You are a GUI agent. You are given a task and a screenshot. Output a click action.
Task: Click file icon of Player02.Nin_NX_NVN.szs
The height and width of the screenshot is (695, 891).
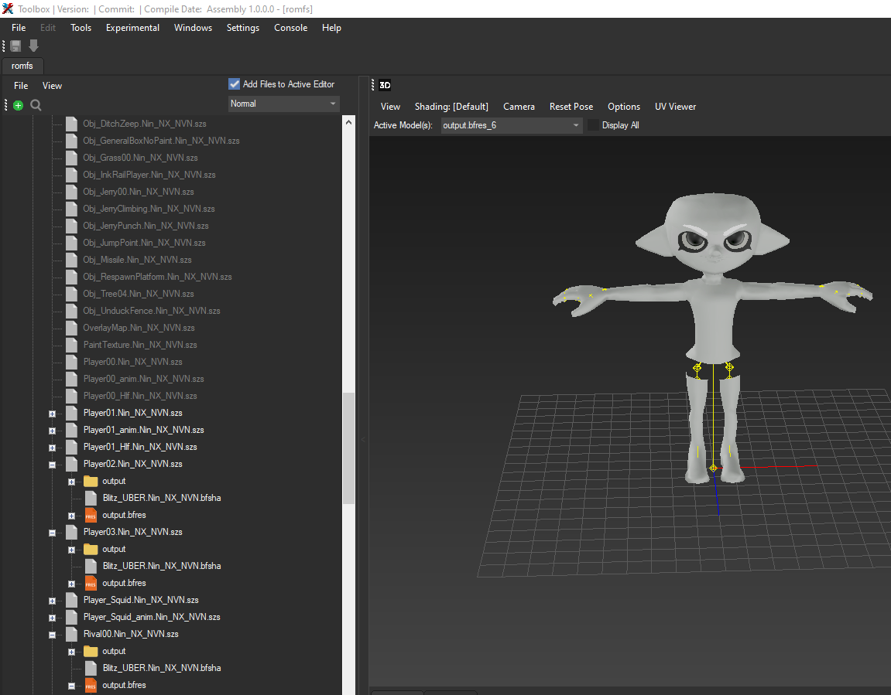tap(71, 464)
